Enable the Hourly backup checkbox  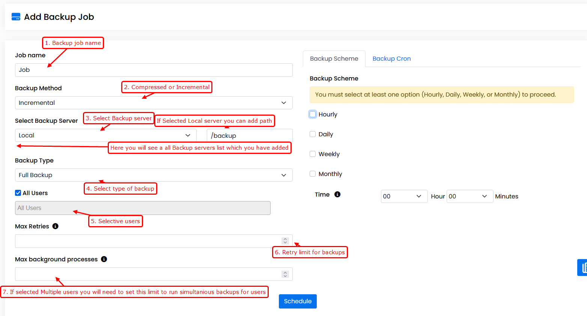point(313,114)
